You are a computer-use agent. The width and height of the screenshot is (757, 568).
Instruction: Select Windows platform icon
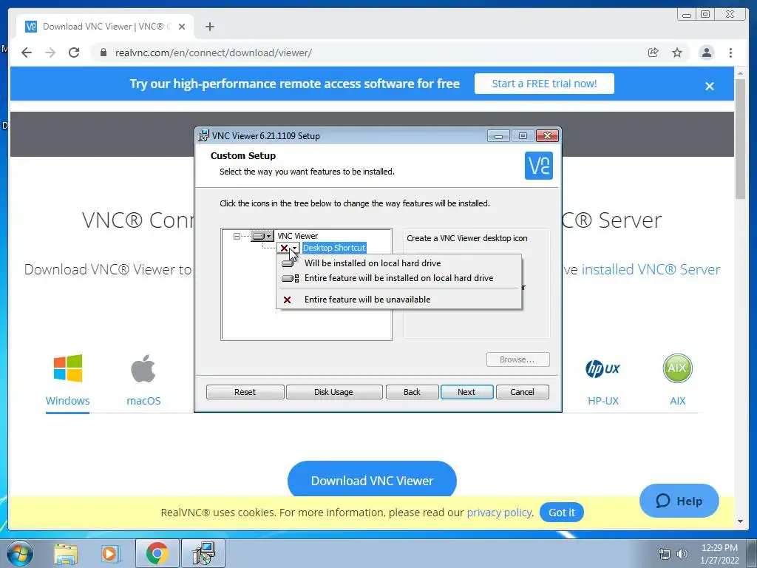pyautogui.click(x=67, y=368)
